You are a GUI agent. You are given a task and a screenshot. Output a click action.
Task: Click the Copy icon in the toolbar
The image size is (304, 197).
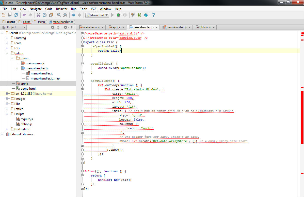click(45, 15)
